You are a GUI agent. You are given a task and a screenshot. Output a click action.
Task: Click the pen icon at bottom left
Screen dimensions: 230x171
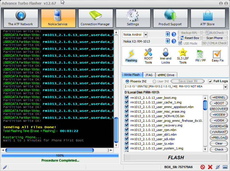[5, 167]
